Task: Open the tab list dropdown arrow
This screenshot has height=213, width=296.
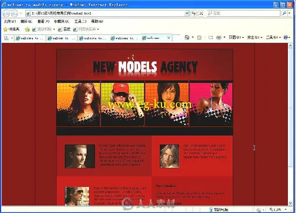Action: click(x=12, y=38)
